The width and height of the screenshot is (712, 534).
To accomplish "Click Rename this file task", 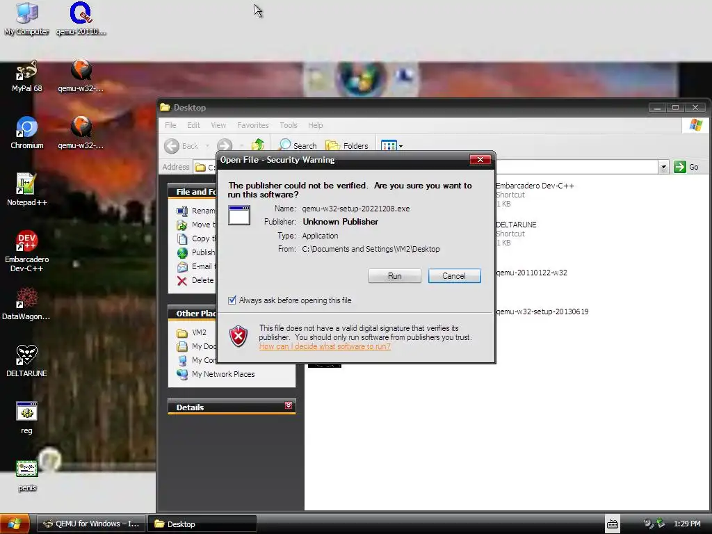I will tap(196, 211).
